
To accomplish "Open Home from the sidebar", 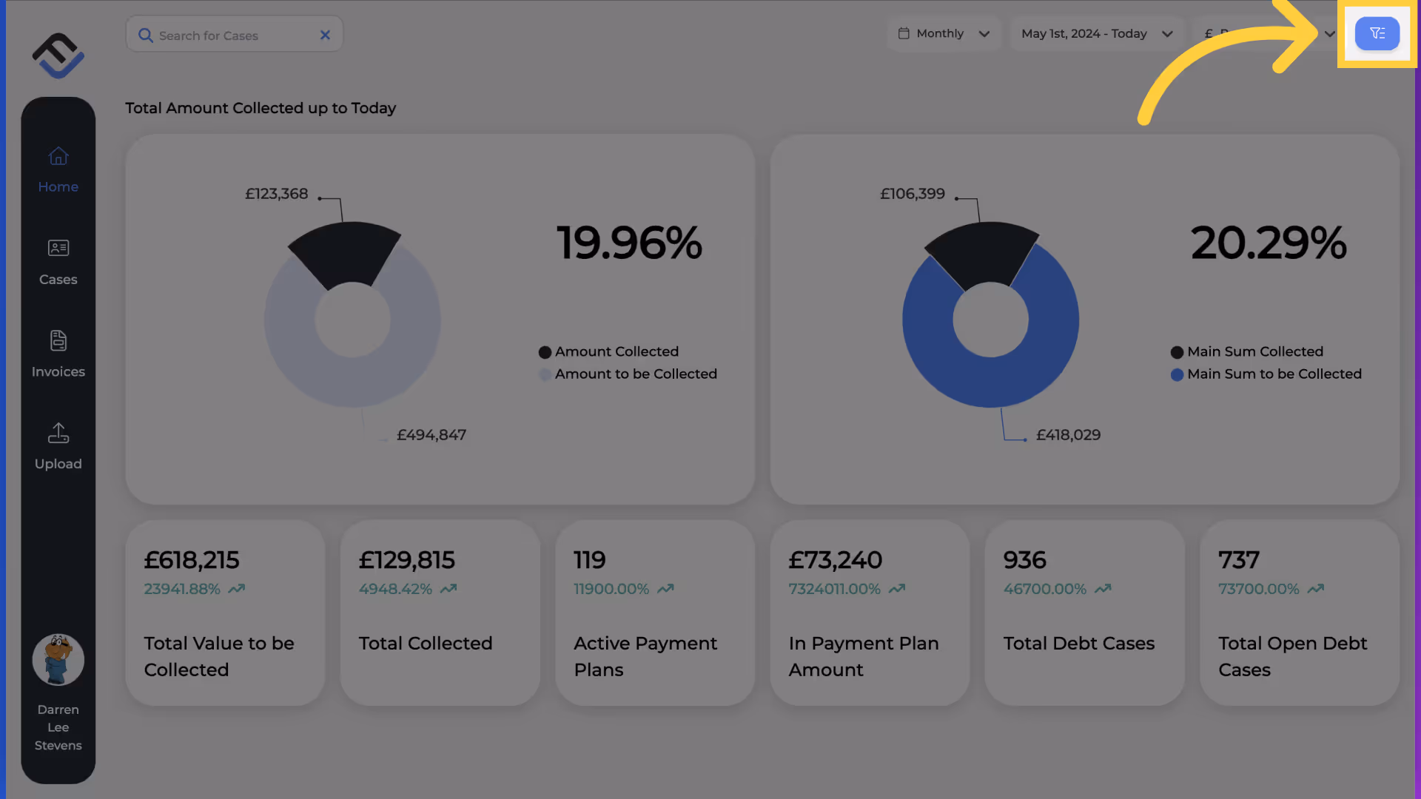I will coord(58,169).
